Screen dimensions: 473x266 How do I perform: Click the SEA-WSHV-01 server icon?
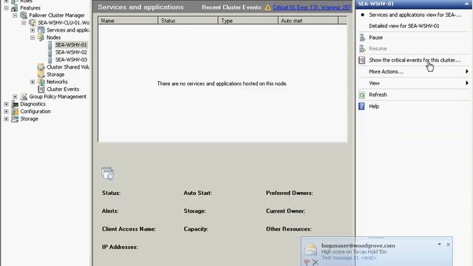(x=50, y=45)
